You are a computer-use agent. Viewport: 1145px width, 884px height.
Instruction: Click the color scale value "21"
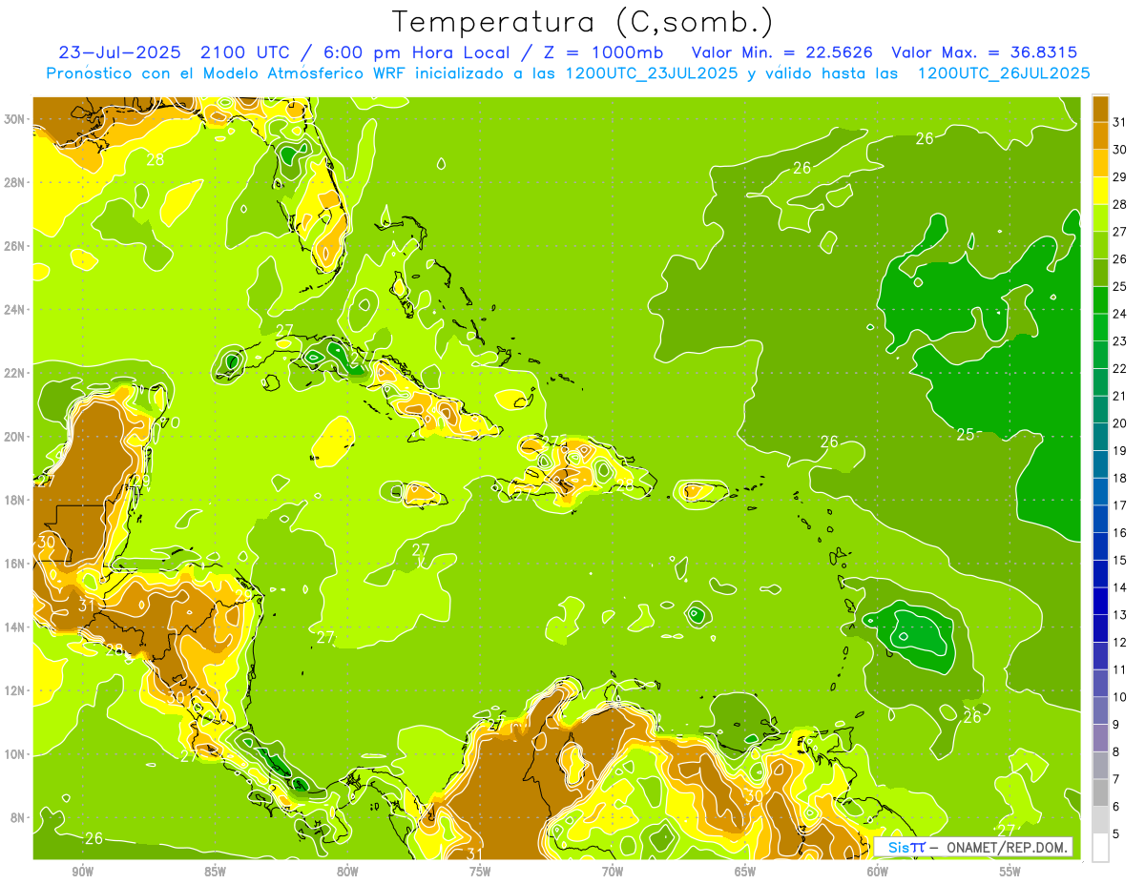point(1120,396)
